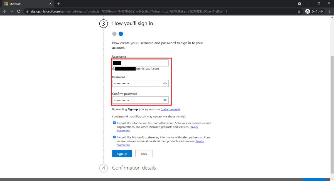Click the Back button
The image size is (334, 181).
[x=144, y=154]
